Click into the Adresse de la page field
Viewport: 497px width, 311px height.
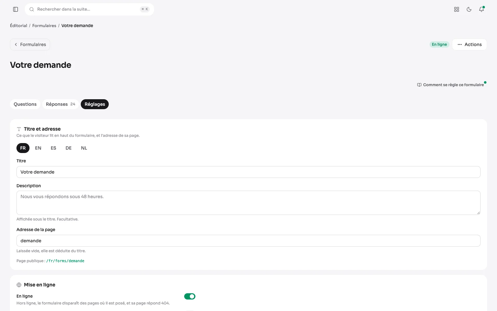pyautogui.click(x=248, y=241)
